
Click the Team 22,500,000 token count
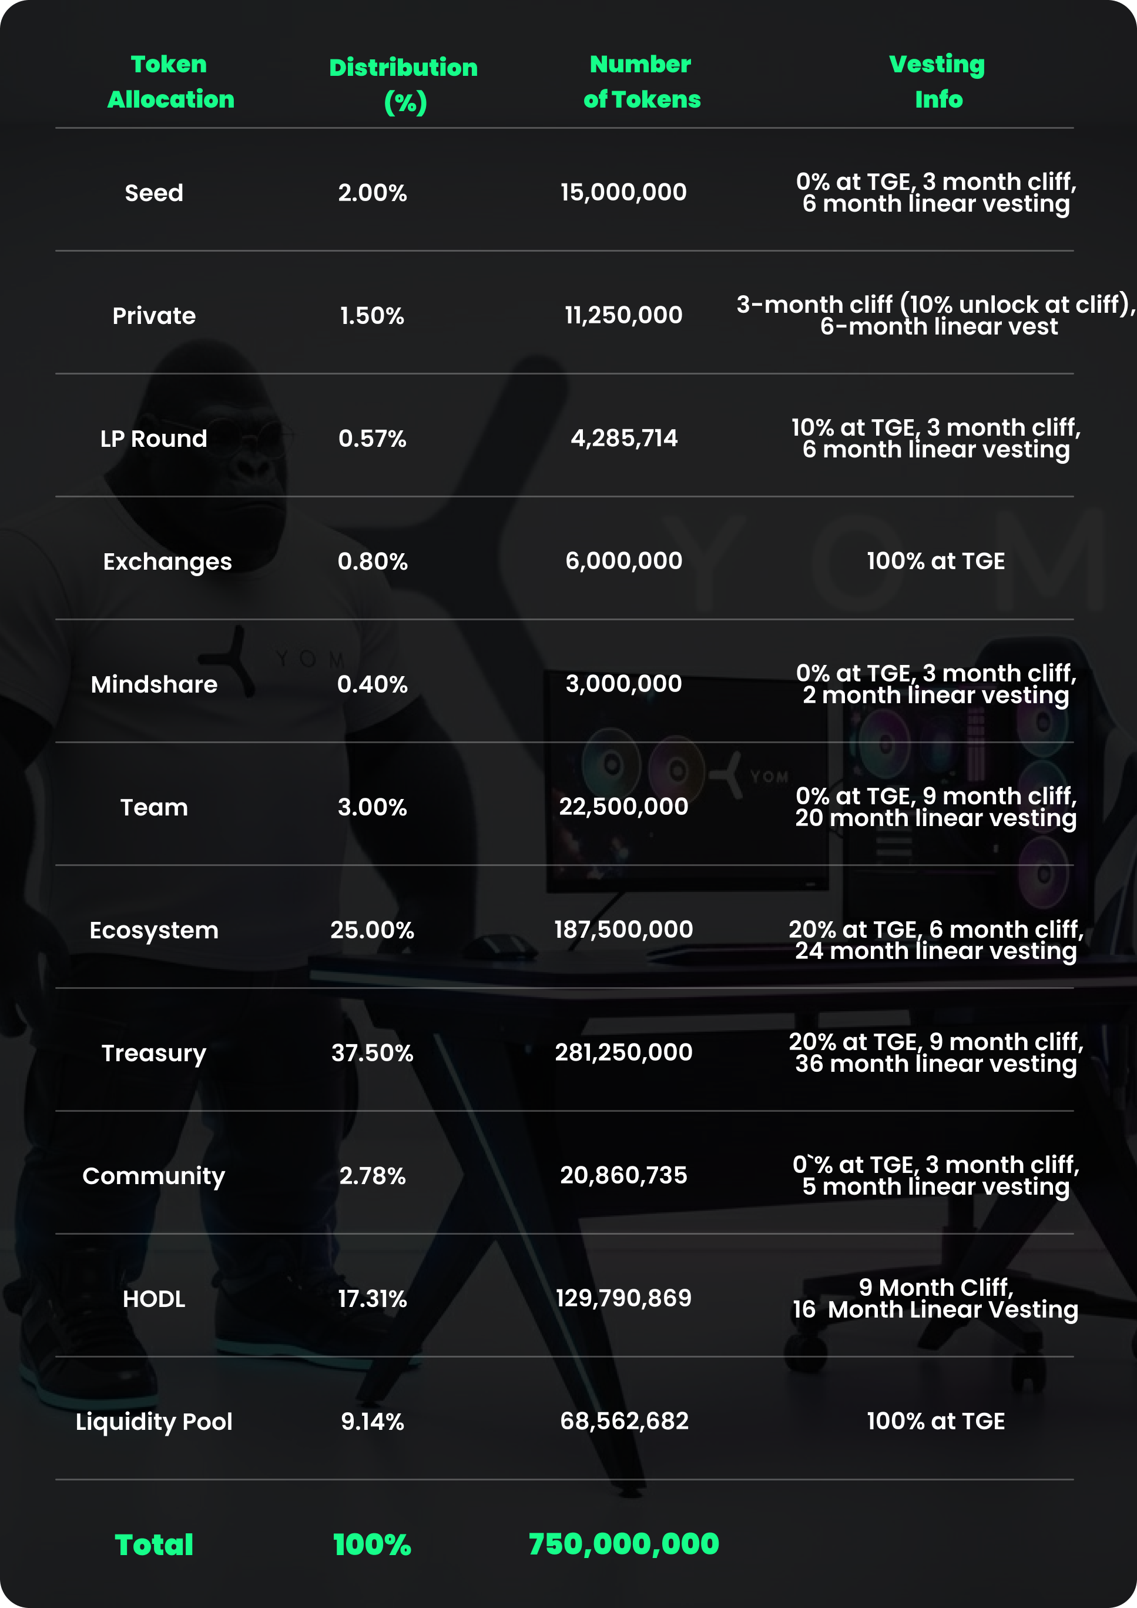(624, 807)
